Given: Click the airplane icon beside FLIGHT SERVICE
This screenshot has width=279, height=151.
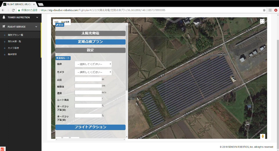Looking at the screenshot, I should pyautogui.click(x=4, y=27).
